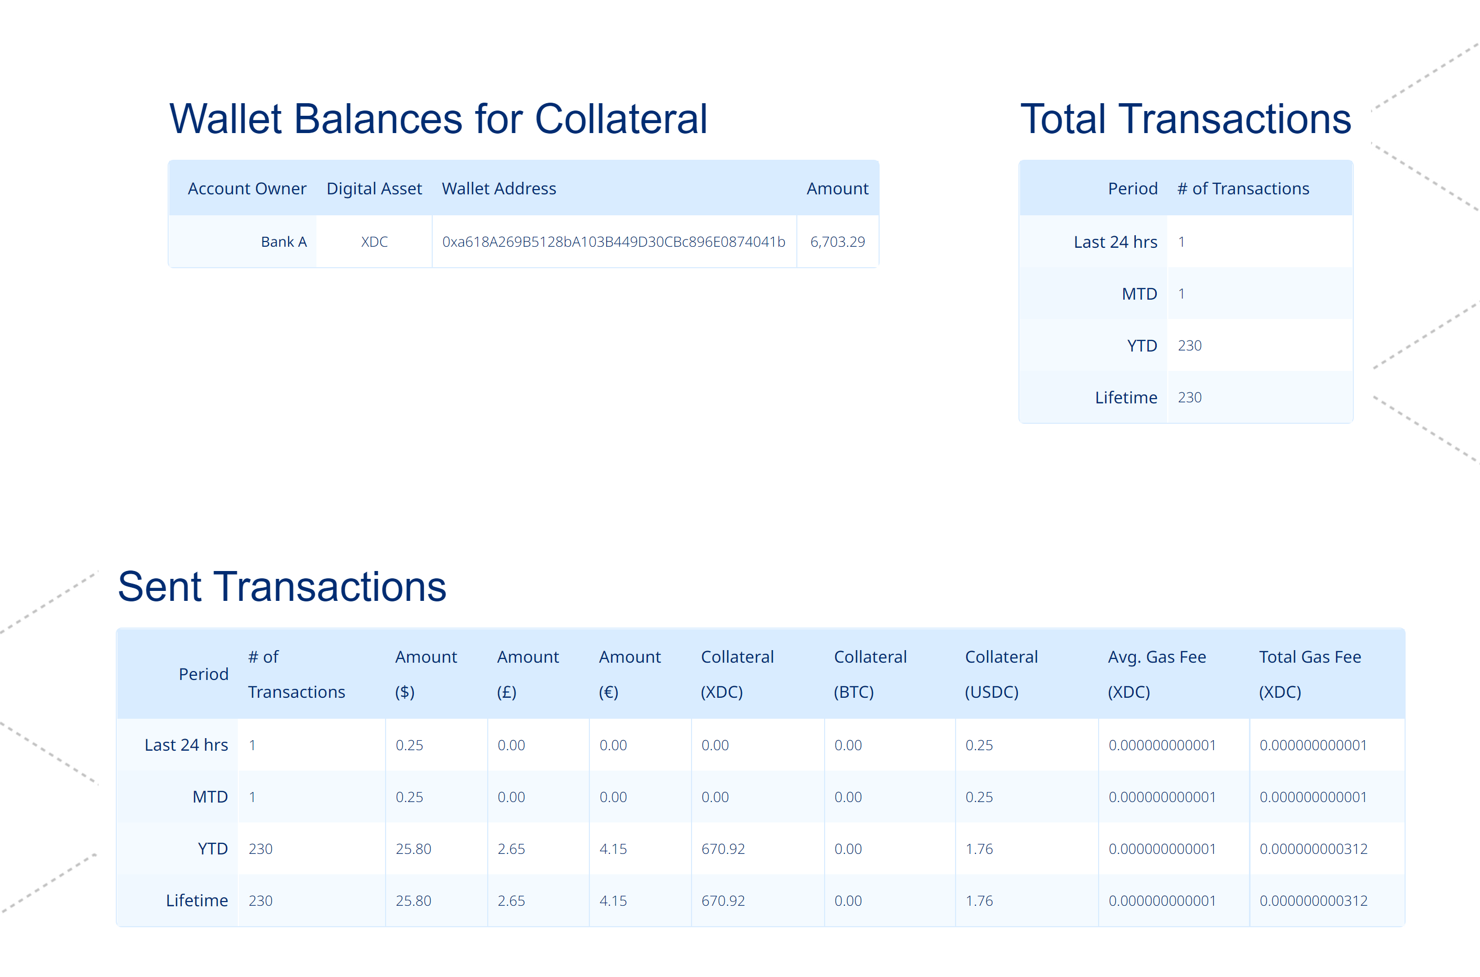The height and width of the screenshot is (977, 1480).
Task: Click Lifetime Collateral (BTC) value 0.00
Action: tap(848, 900)
